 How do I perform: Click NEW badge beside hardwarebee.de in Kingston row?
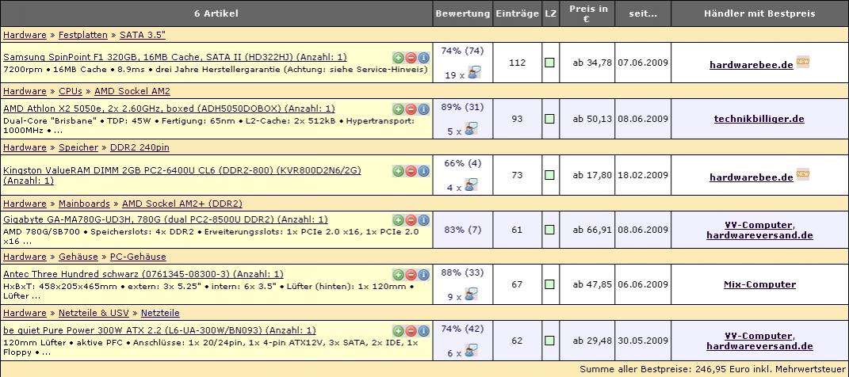point(802,175)
